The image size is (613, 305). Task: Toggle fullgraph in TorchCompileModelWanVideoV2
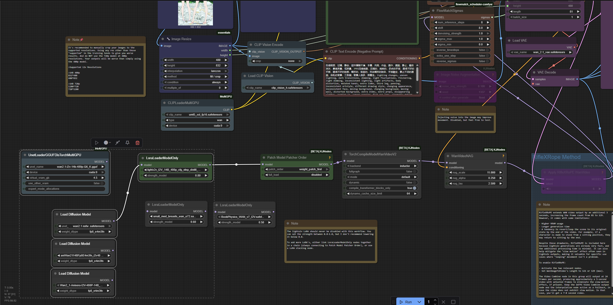click(382, 172)
